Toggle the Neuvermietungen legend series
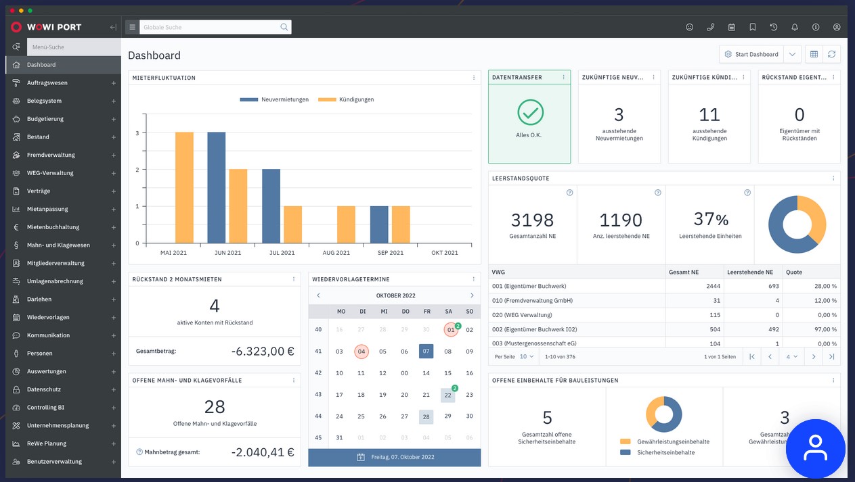Screen dimensions: 855x482 click(x=274, y=99)
